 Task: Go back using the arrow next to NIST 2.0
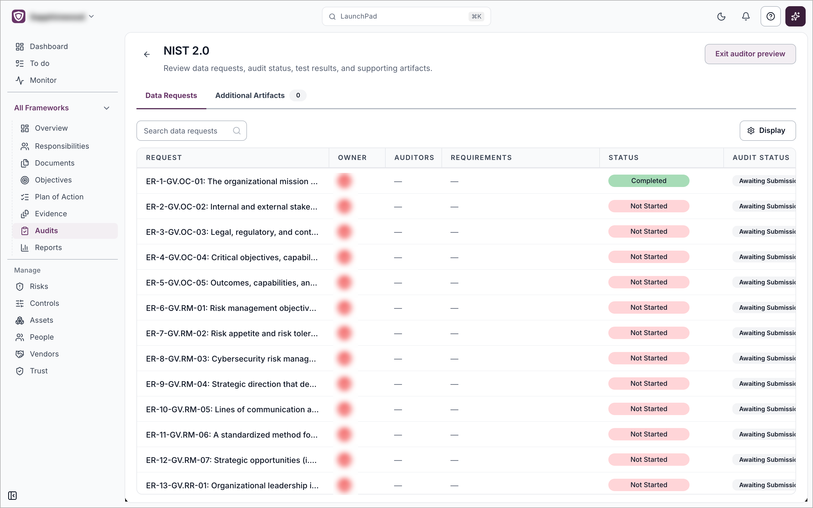147,54
